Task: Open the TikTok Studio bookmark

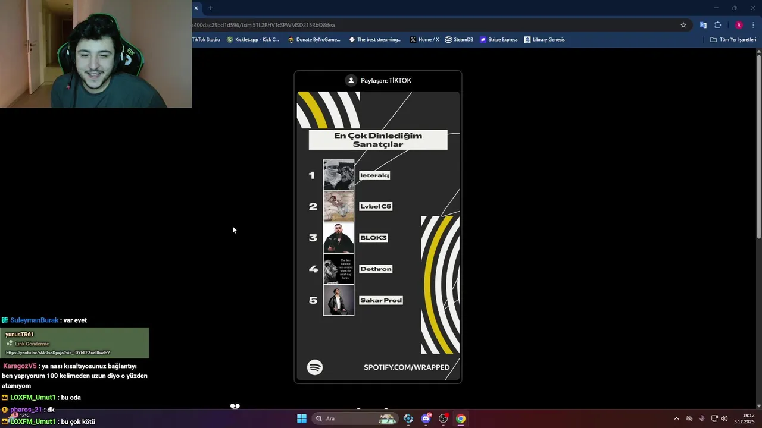Action: [x=206, y=40]
